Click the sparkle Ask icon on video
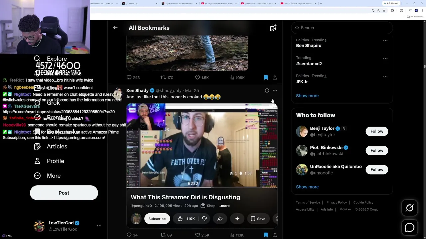The height and width of the screenshot is (239, 426). click(237, 219)
